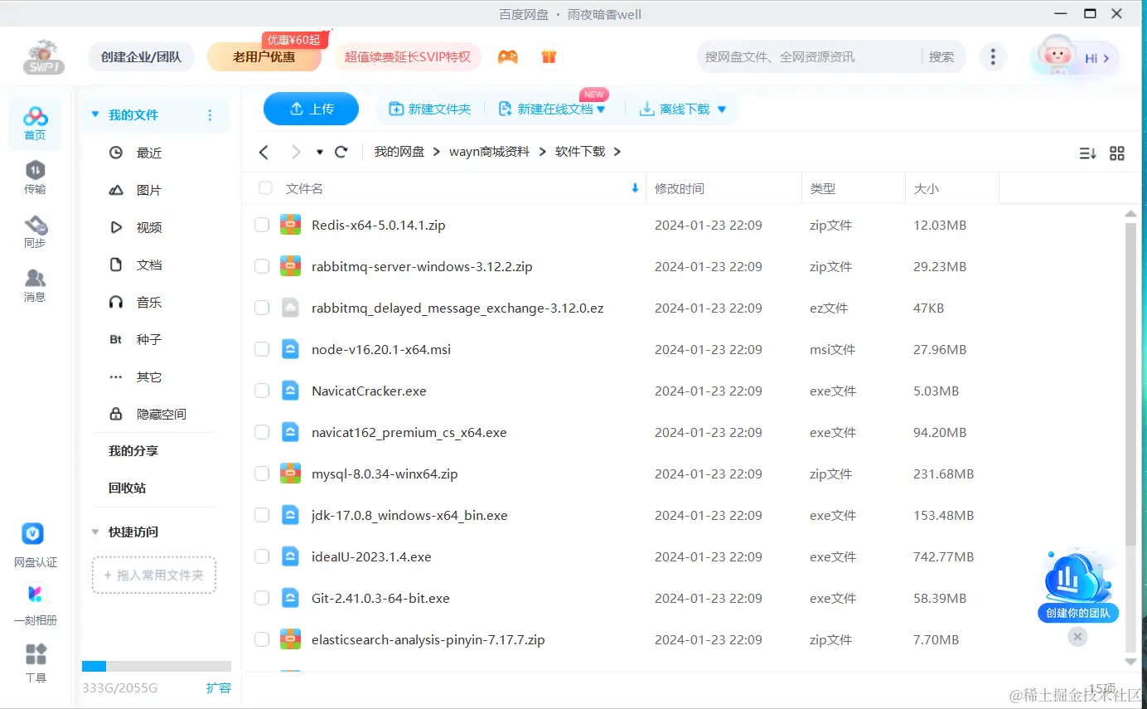Tick checkbox for mysql-8.0.34-winx64.zip
This screenshot has width=1147, height=709.
262,473
